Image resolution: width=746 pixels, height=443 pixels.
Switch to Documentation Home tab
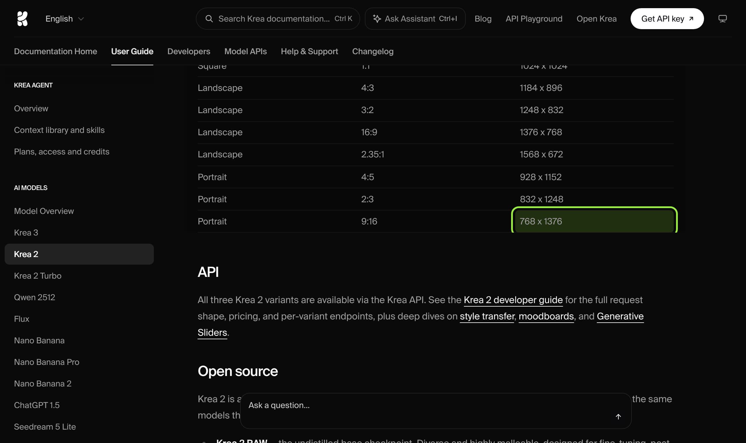(x=55, y=51)
